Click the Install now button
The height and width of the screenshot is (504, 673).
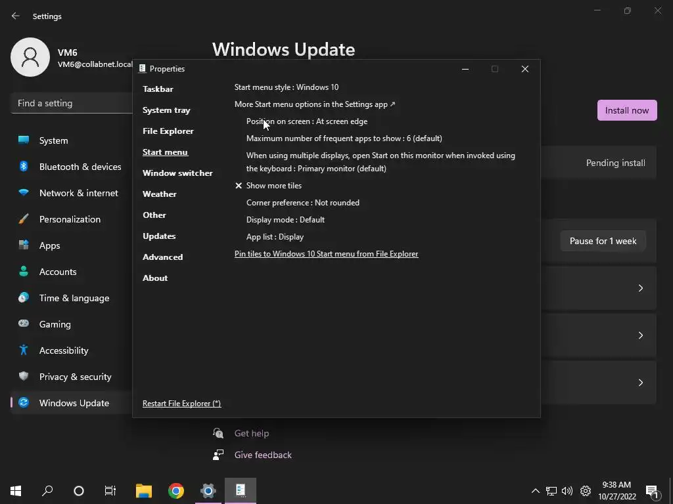tap(626, 110)
